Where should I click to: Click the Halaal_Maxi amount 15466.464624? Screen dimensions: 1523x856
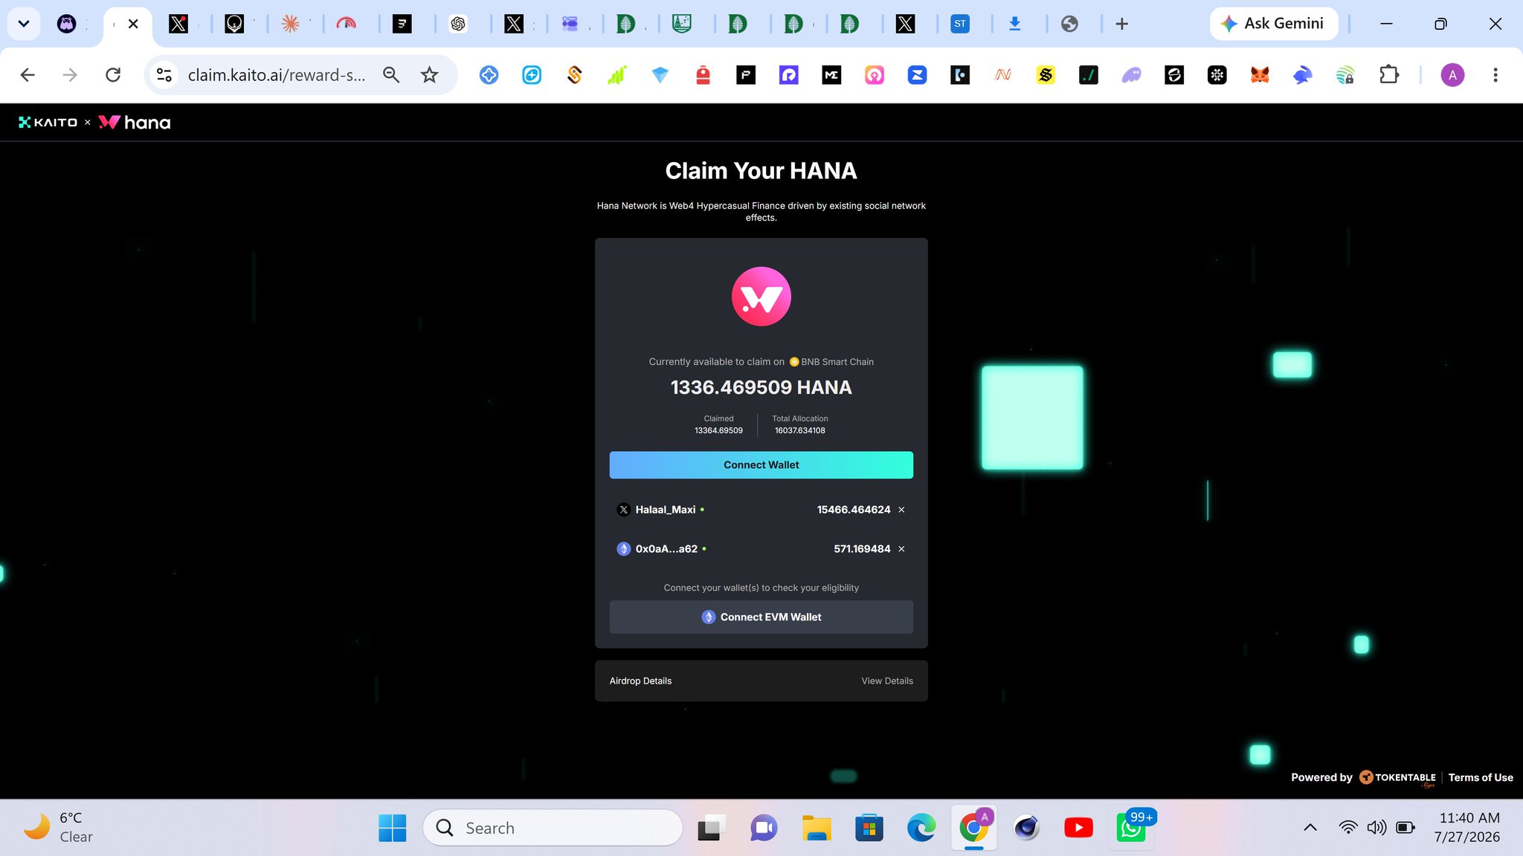pos(854,510)
